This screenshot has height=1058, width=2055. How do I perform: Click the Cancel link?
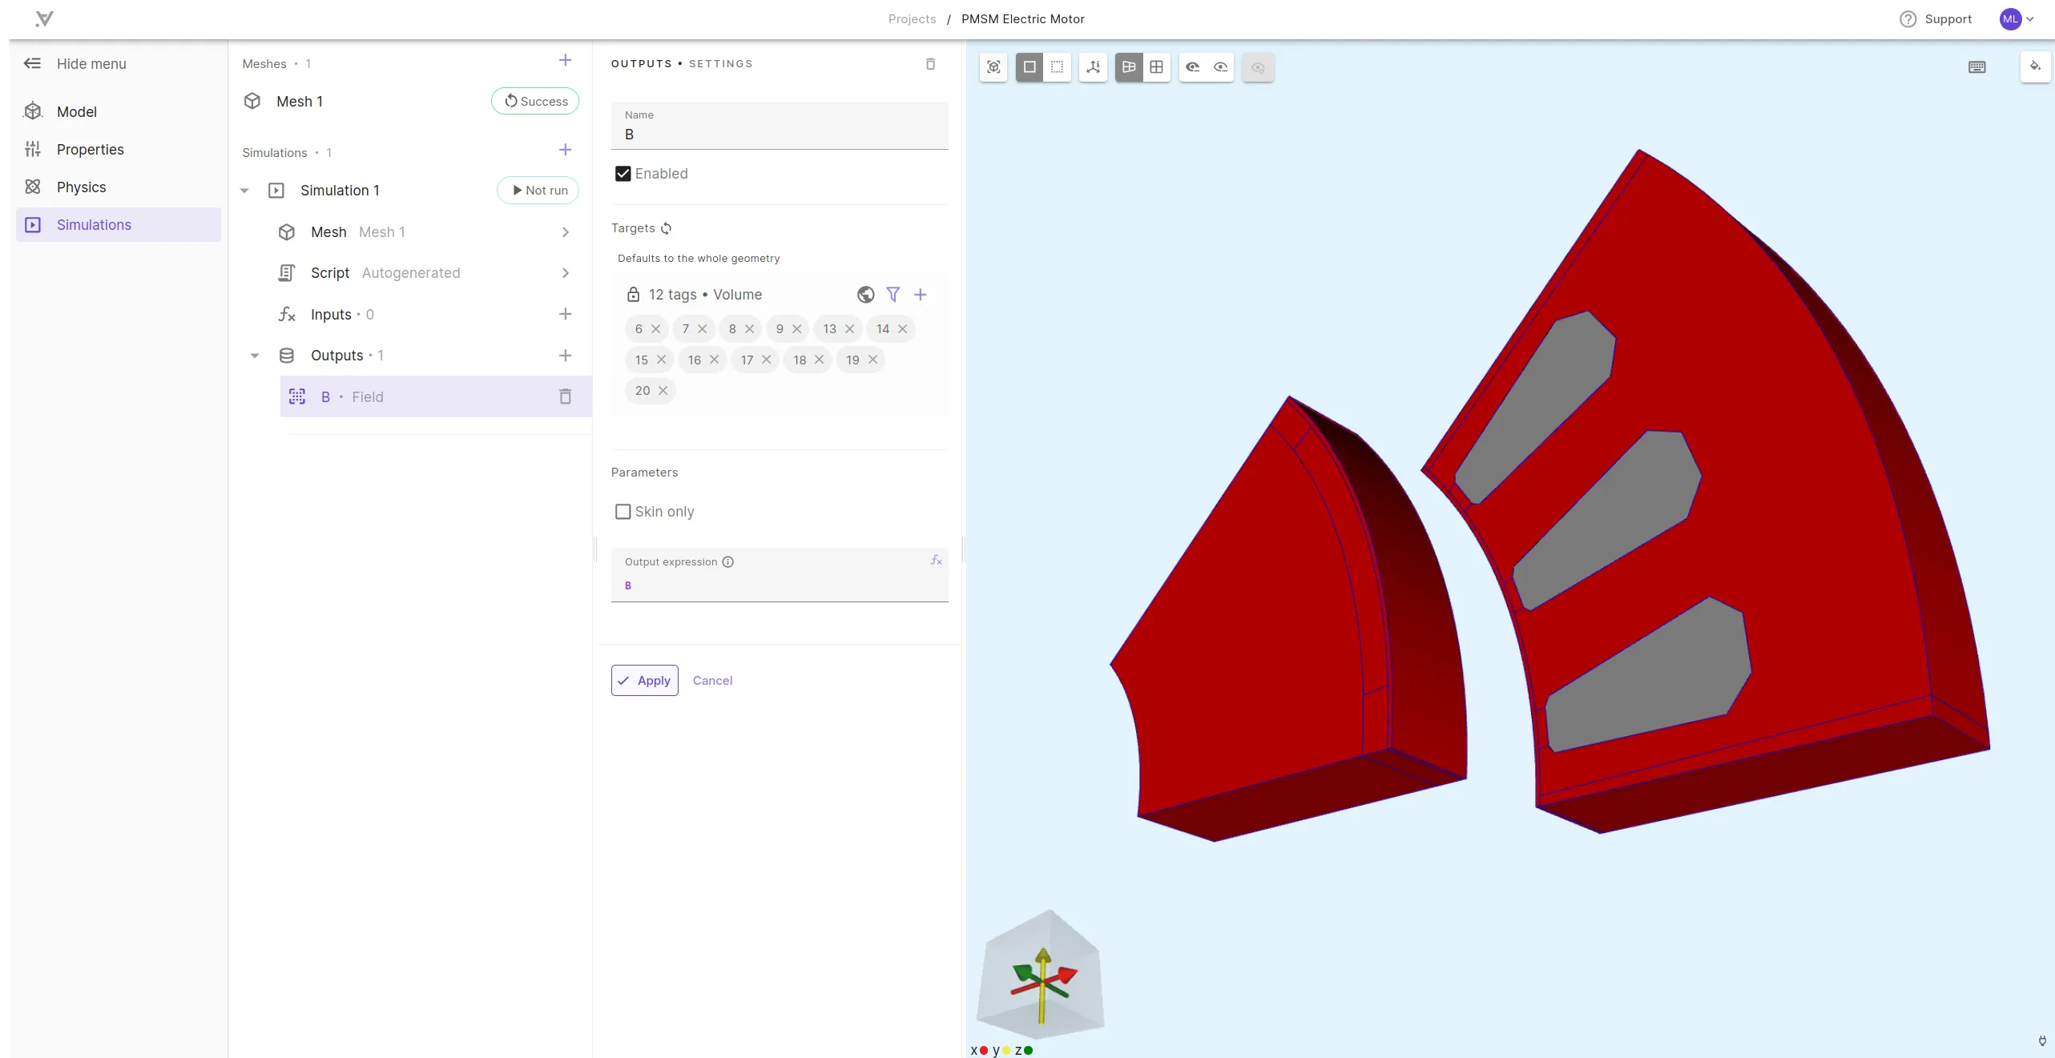tap(712, 681)
